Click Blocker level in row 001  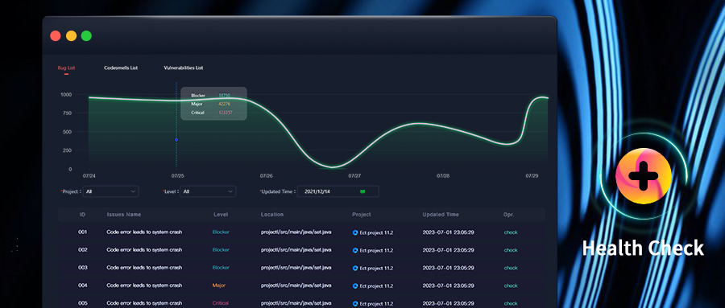tap(221, 232)
